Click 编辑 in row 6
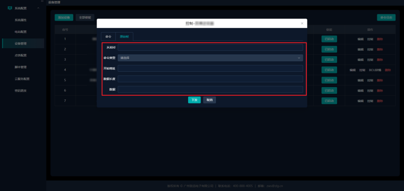Screen dimensions: 404x191 (x=361, y=90)
